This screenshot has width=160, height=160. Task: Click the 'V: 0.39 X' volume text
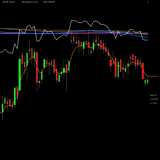(154, 99)
